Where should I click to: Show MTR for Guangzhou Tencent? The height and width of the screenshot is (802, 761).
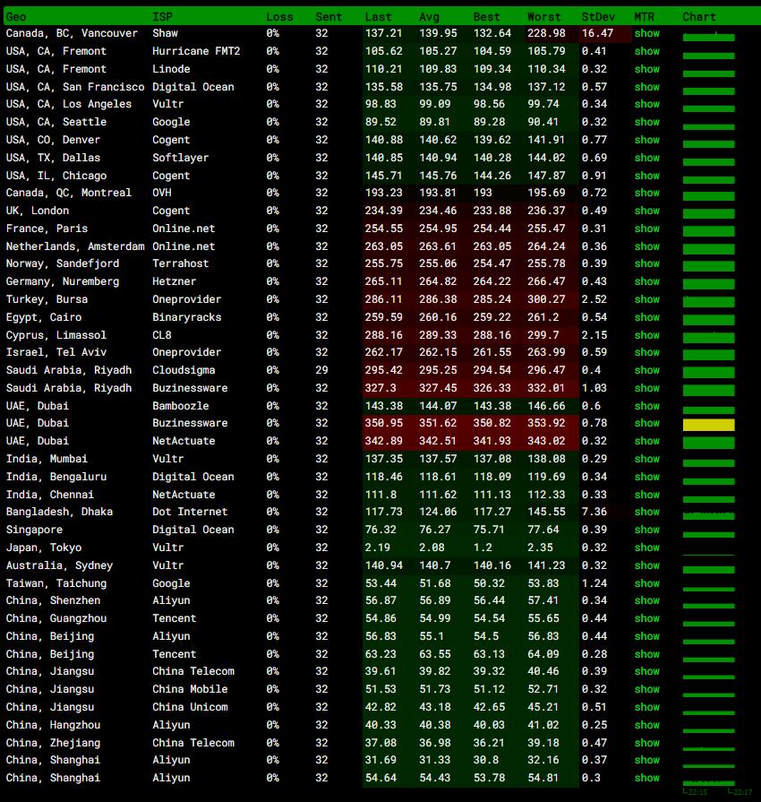[x=646, y=618]
